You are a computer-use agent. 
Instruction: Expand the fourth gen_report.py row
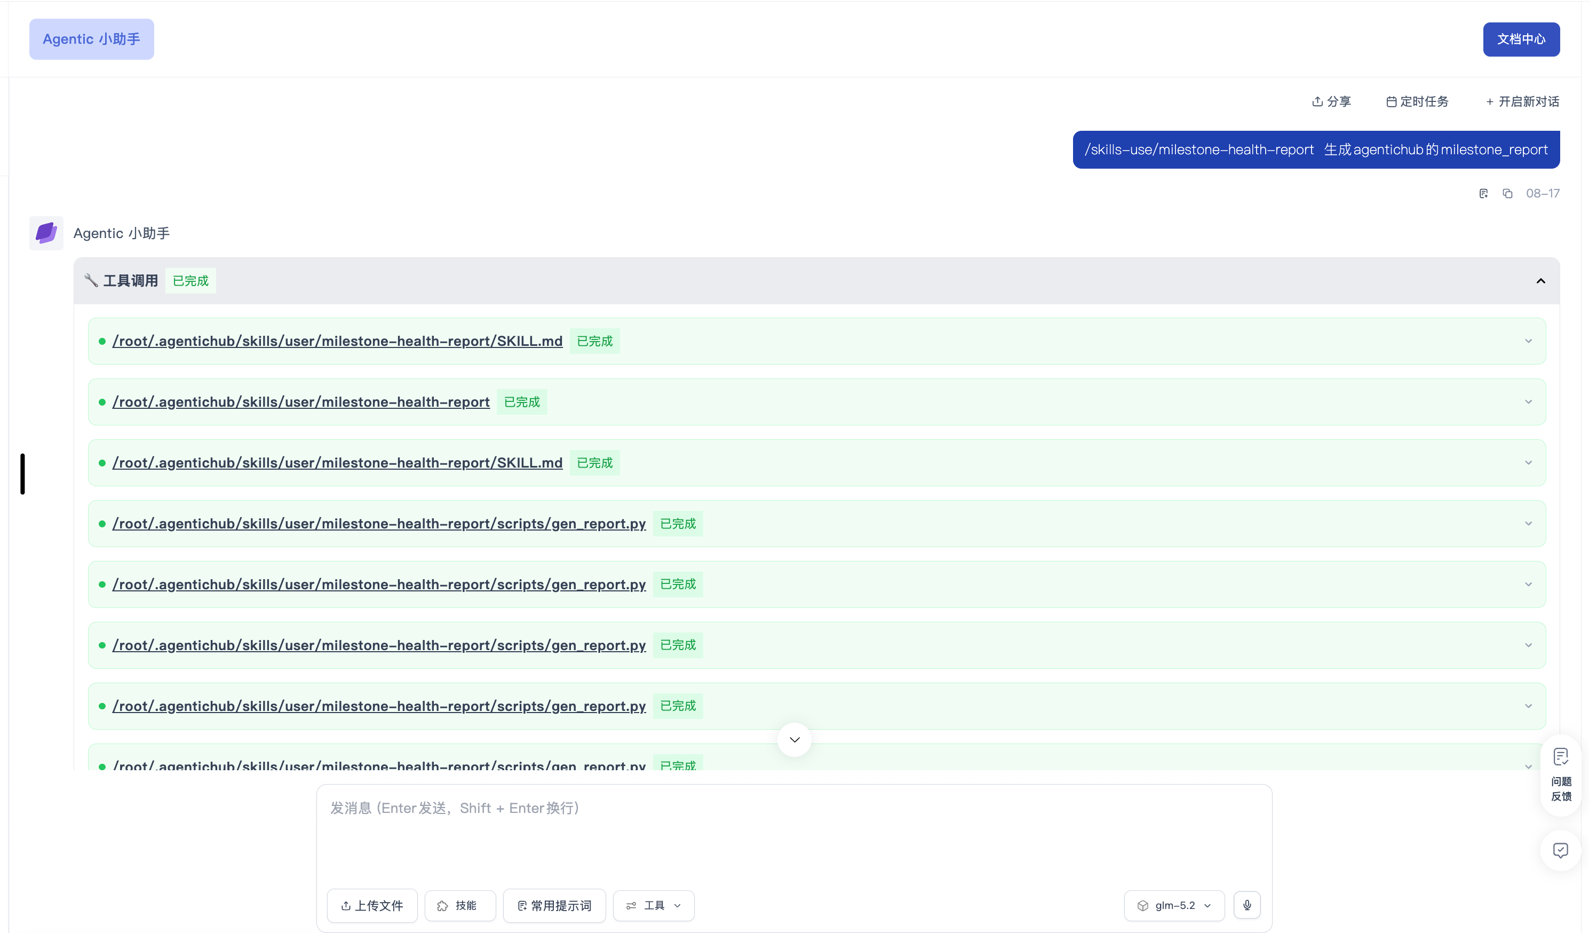tap(1528, 706)
